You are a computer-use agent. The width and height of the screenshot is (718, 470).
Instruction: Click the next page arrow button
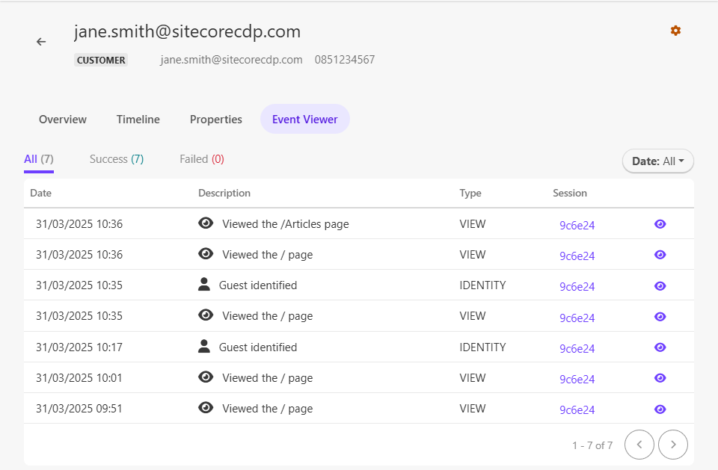[x=673, y=445]
